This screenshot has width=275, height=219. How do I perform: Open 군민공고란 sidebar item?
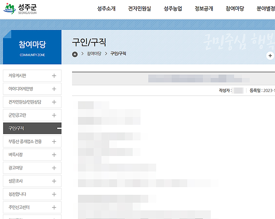point(32,115)
